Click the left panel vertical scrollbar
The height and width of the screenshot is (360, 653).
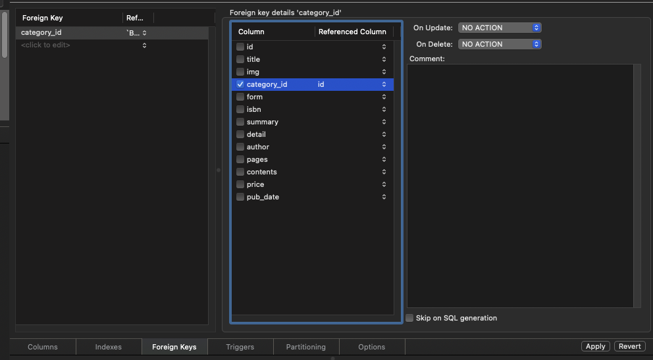click(5, 35)
